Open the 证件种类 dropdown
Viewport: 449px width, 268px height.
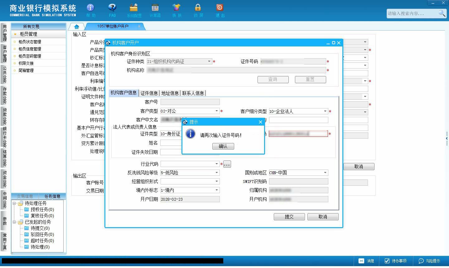pos(209,61)
